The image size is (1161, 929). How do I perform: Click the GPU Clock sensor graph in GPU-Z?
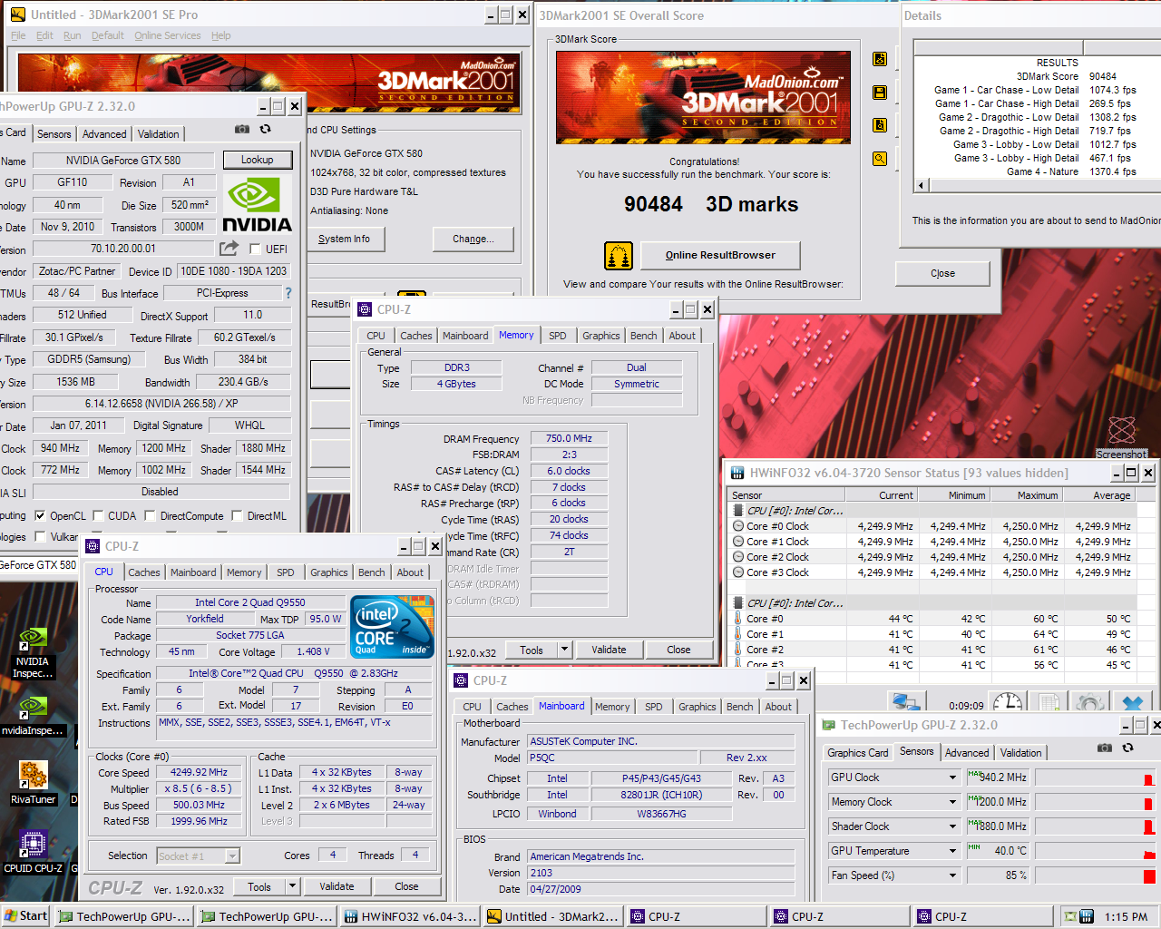tap(1095, 777)
